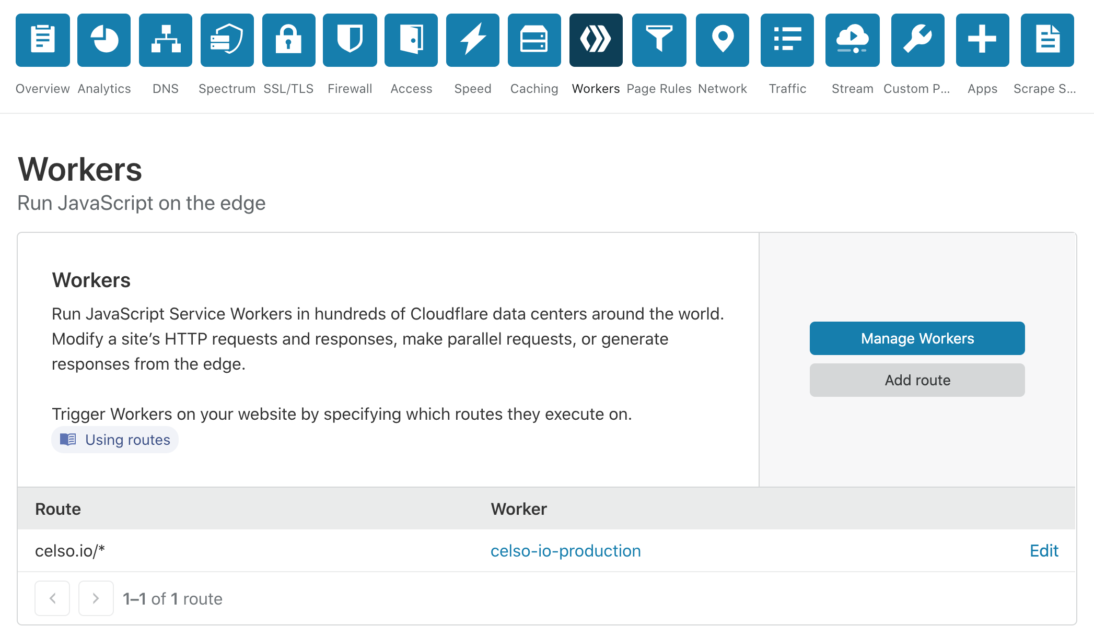
Task: Open the Scrape Shield tab
Action: [1046, 40]
